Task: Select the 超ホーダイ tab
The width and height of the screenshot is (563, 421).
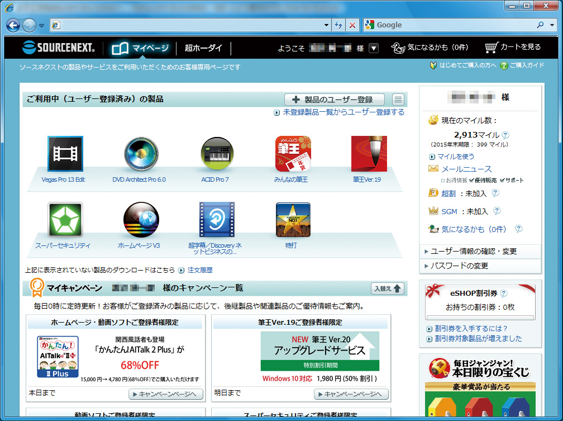Action: (x=203, y=48)
